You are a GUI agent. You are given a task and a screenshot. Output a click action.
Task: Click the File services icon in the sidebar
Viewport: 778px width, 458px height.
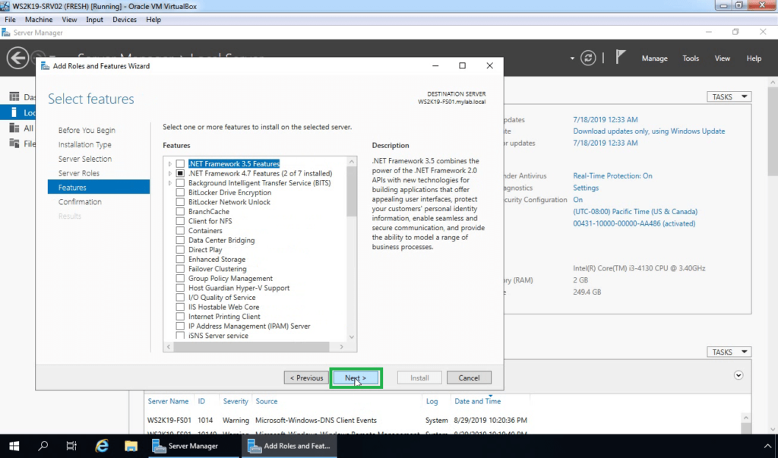14,144
